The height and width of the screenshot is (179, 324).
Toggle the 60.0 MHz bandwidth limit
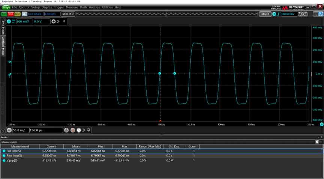[x=68, y=14]
